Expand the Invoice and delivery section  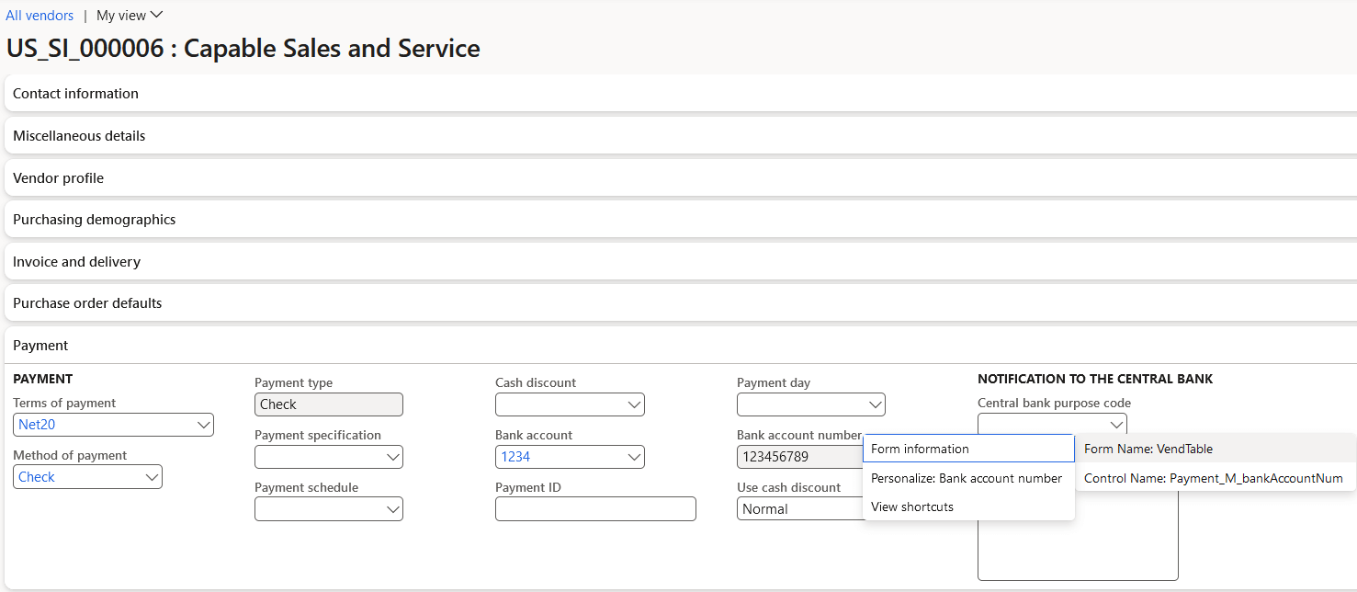tap(680, 262)
